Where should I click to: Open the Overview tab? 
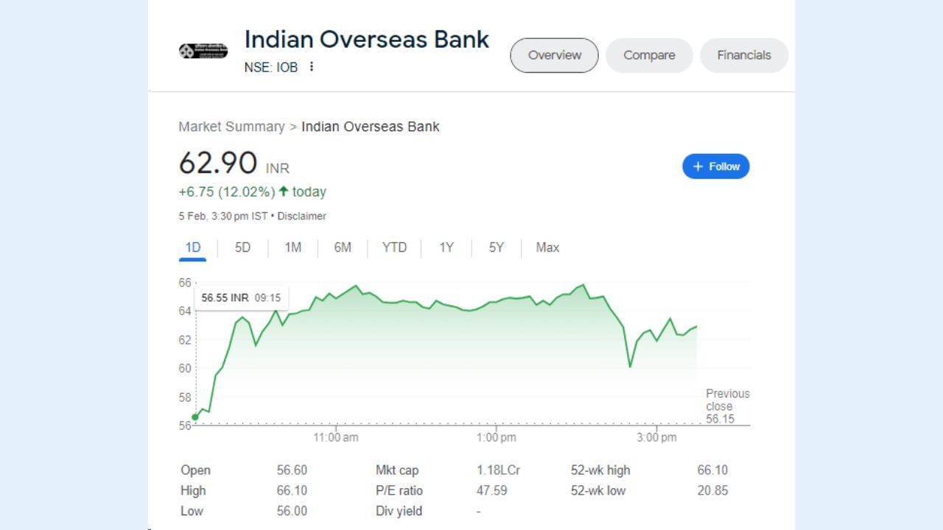(554, 55)
